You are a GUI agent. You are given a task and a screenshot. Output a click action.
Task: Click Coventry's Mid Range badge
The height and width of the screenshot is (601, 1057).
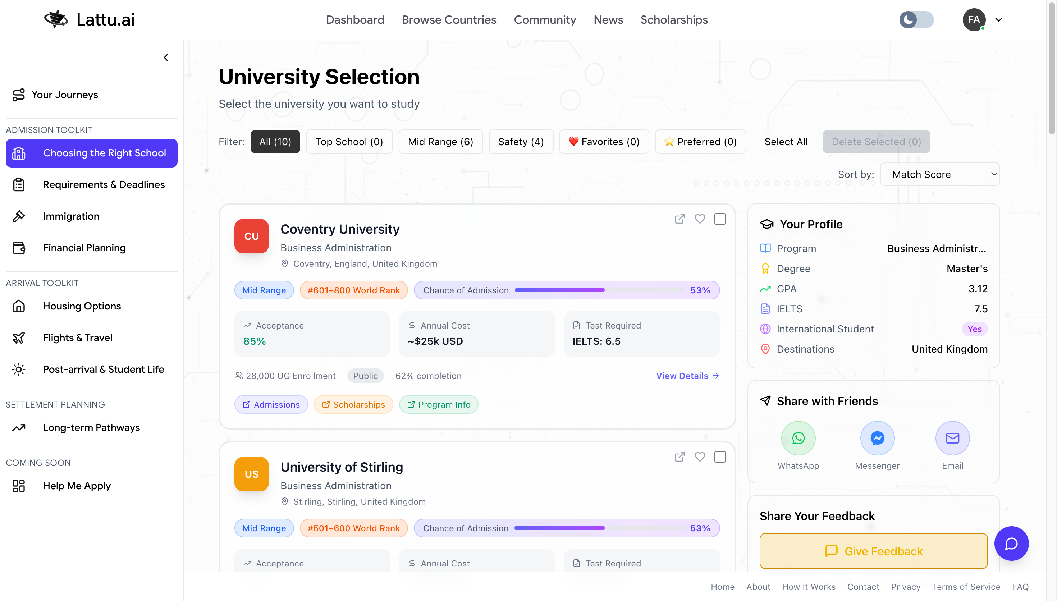tap(264, 290)
